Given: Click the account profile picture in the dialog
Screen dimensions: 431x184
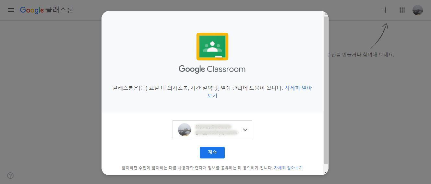Looking at the screenshot, I should pyautogui.click(x=185, y=130).
